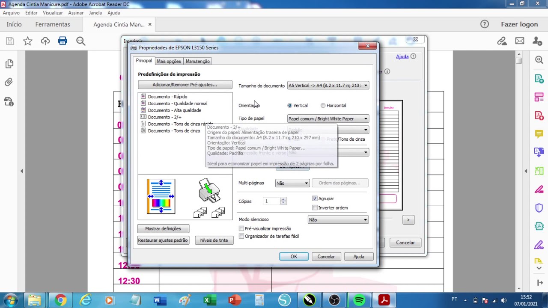The image size is (548, 308).
Task: Open the pink Edit PDF layout tool icon
Action: click(x=539, y=97)
